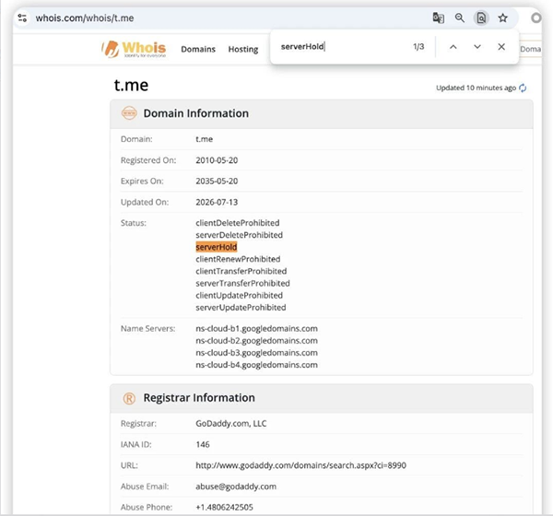Click updated date 2026-07-13
Screen dimensions: 553x516
click(217, 202)
